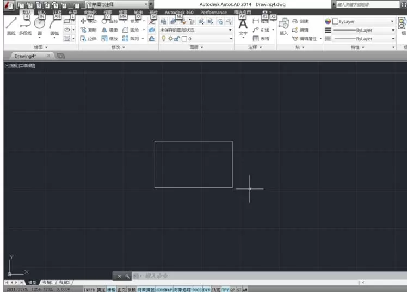This screenshot has width=407, height=292.
Task: Click the command line input field (键入命令)
Action: pos(270,276)
